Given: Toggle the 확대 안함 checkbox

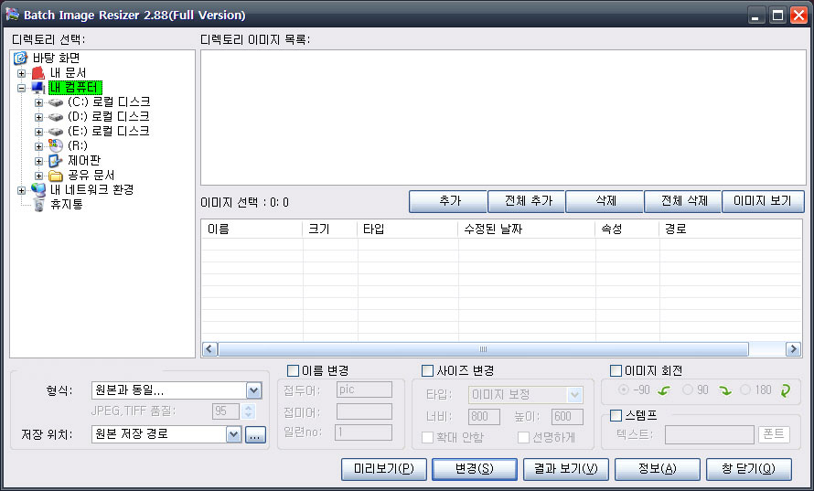Looking at the screenshot, I should [x=427, y=437].
